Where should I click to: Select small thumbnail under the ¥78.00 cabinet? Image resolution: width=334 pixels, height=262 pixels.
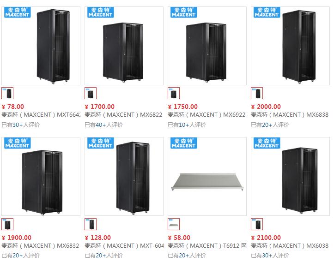click(x=7, y=93)
